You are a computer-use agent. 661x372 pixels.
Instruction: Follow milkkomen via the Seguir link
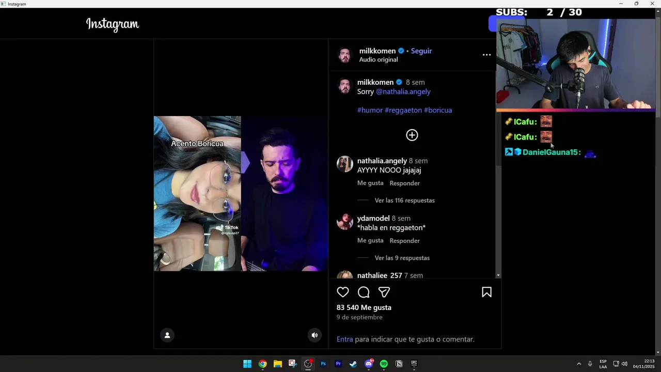coord(421,51)
